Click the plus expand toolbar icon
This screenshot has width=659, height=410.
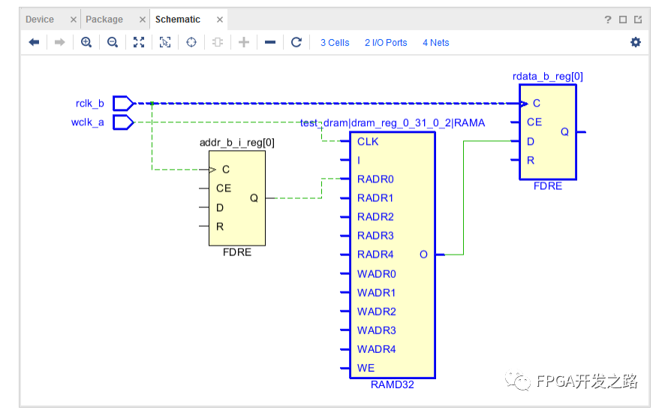[244, 43]
